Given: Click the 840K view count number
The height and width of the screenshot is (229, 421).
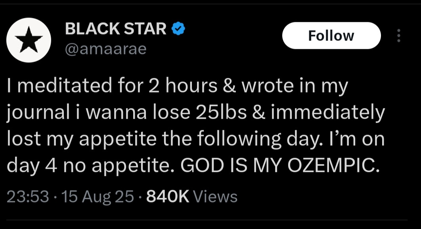Looking at the screenshot, I should (x=168, y=196).
